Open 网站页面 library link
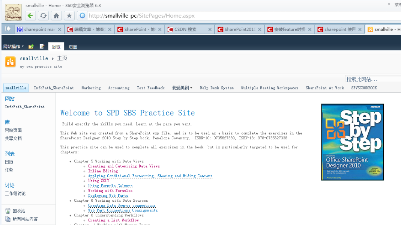This screenshot has height=225, width=401. click(13, 130)
